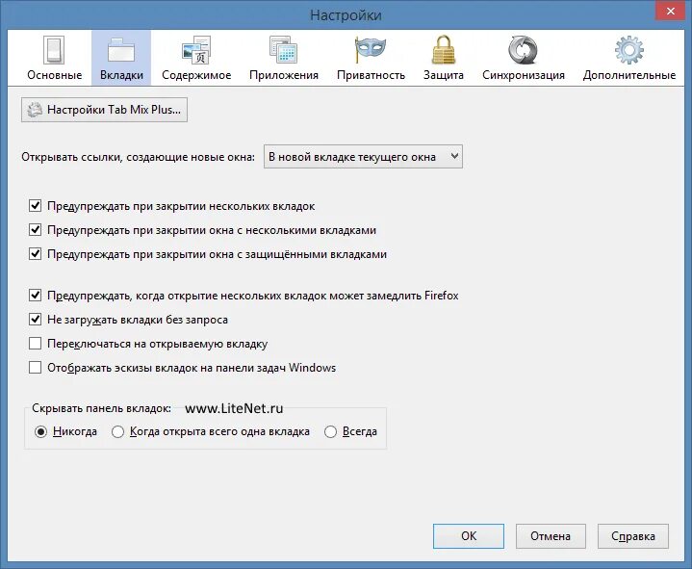Select the Никогда radio option

click(x=40, y=431)
